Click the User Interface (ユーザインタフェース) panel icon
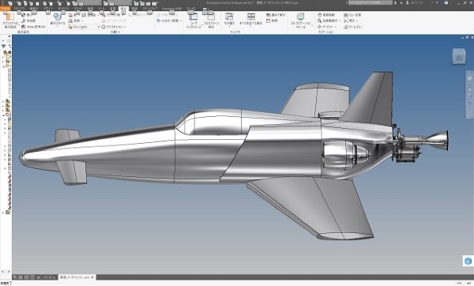 (194, 17)
